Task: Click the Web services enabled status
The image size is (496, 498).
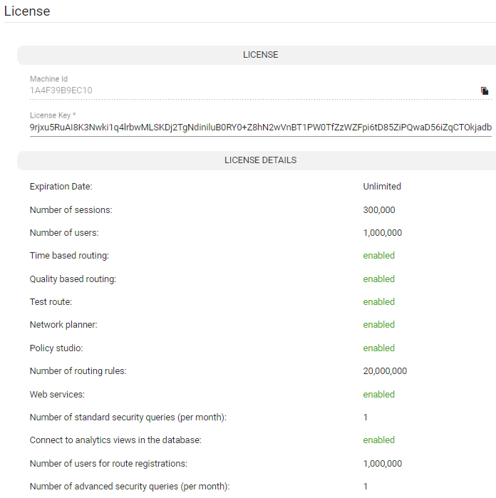Action: pos(378,395)
